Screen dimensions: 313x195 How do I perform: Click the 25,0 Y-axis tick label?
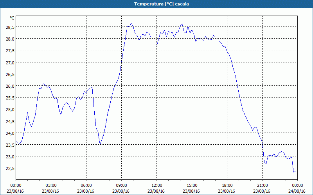[10, 110]
